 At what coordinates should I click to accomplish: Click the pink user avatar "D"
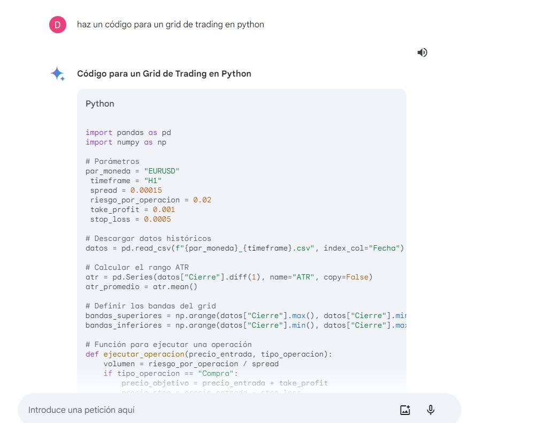(58, 25)
